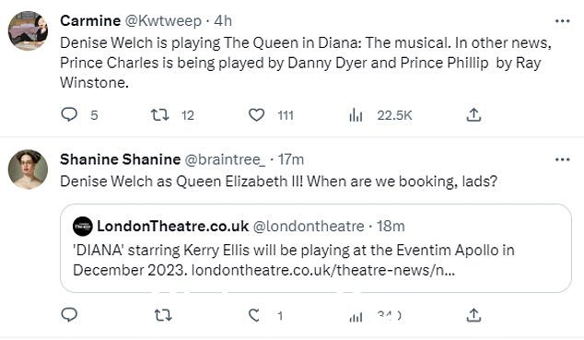Open more options on Carmine's tweet

point(563,21)
